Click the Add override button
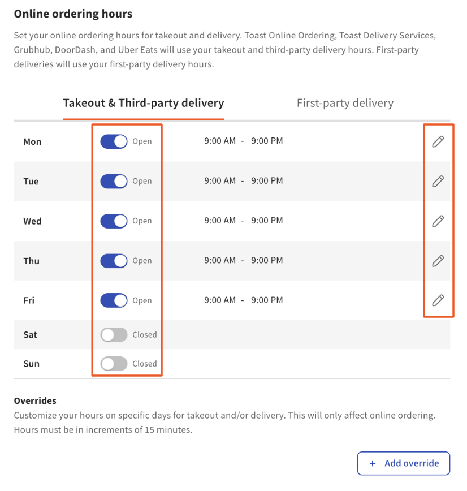This screenshot has width=467, height=491. [x=403, y=463]
